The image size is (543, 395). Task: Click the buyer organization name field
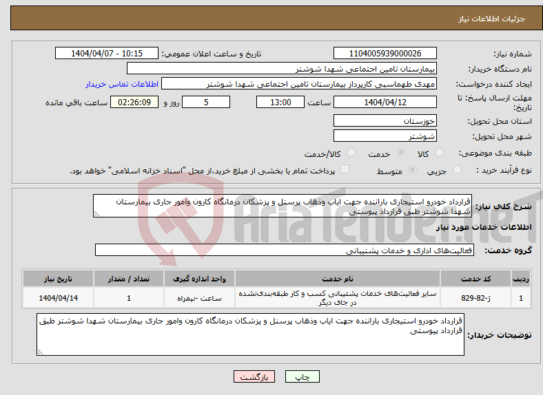[x=282, y=69]
